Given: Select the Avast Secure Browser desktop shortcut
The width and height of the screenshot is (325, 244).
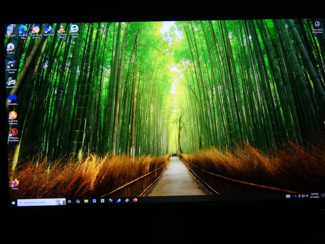Looking at the screenshot, I should 36,32.
